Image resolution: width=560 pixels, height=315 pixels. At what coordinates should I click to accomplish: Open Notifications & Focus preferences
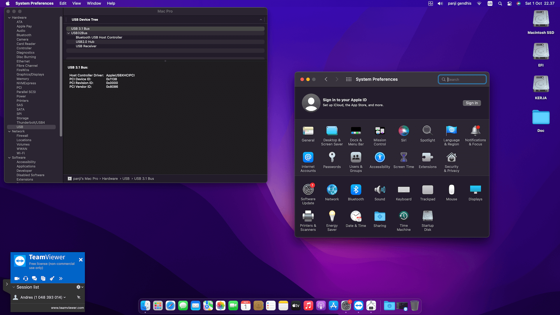[x=475, y=136]
